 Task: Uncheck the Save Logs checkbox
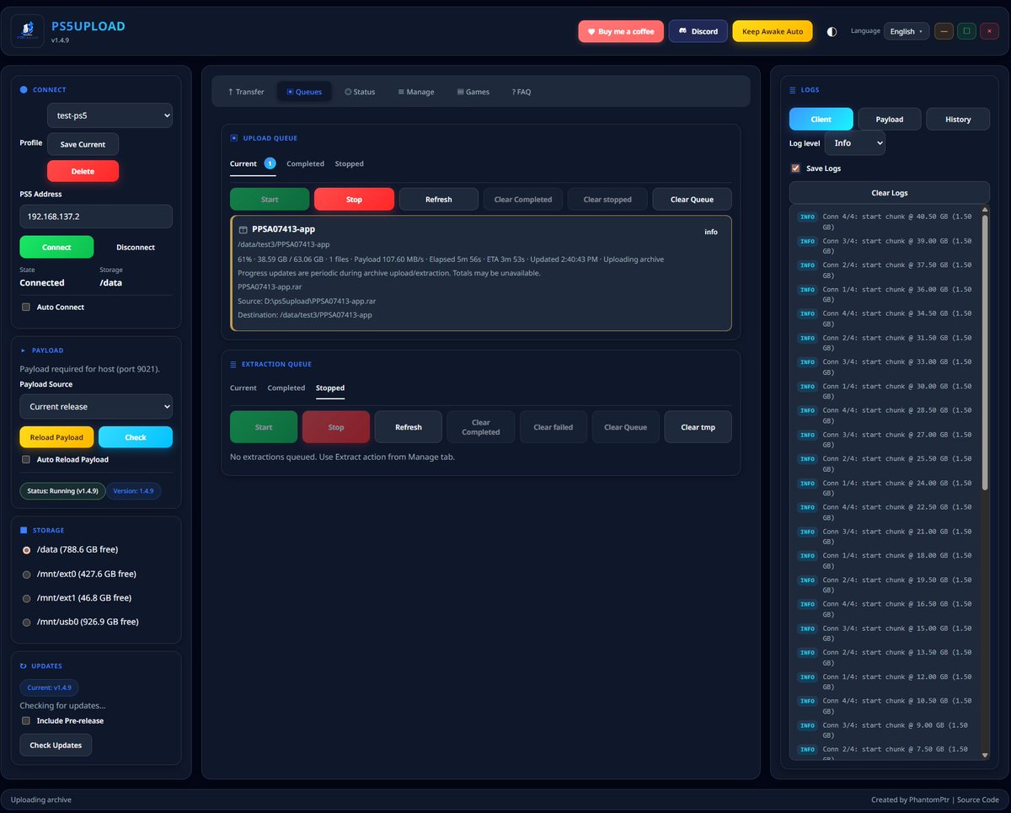coord(795,168)
